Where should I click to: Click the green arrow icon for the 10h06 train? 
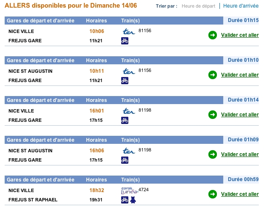[213, 35]
